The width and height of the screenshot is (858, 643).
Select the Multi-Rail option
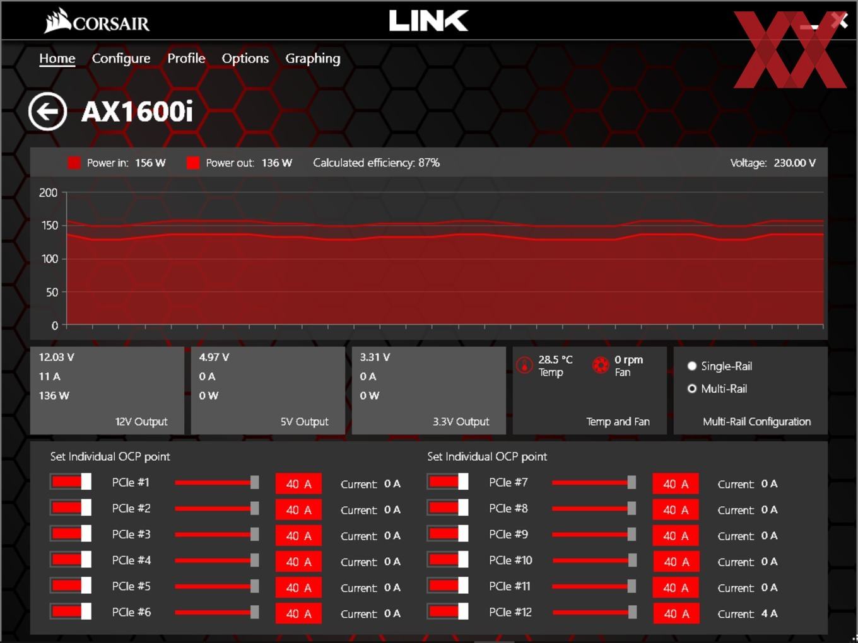coord(717,389)
